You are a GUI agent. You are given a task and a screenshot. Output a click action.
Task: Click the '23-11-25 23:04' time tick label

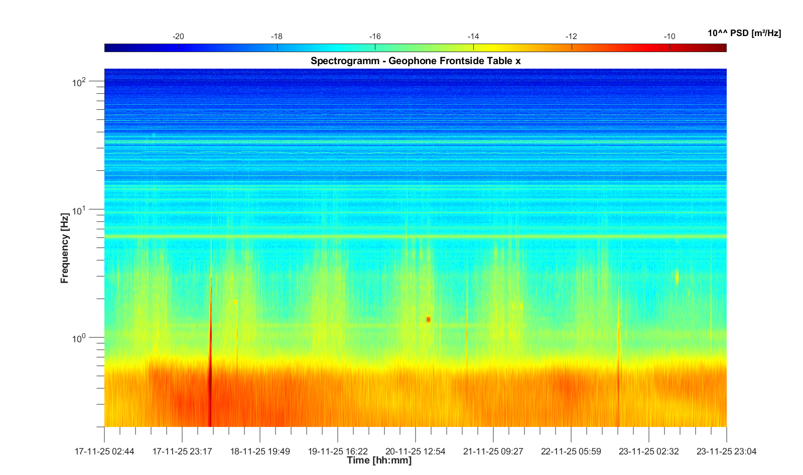pos(726,451)
